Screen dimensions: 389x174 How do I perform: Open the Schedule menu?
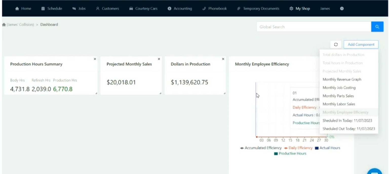(52, 9)
